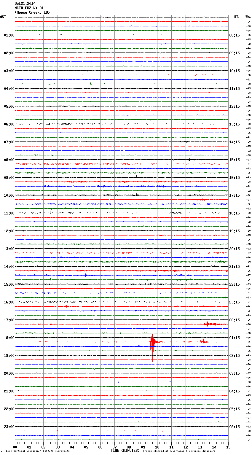Click the 08:15 UTC time label
252x455 pixels.
pyautogui.click(x=235, y=35)
